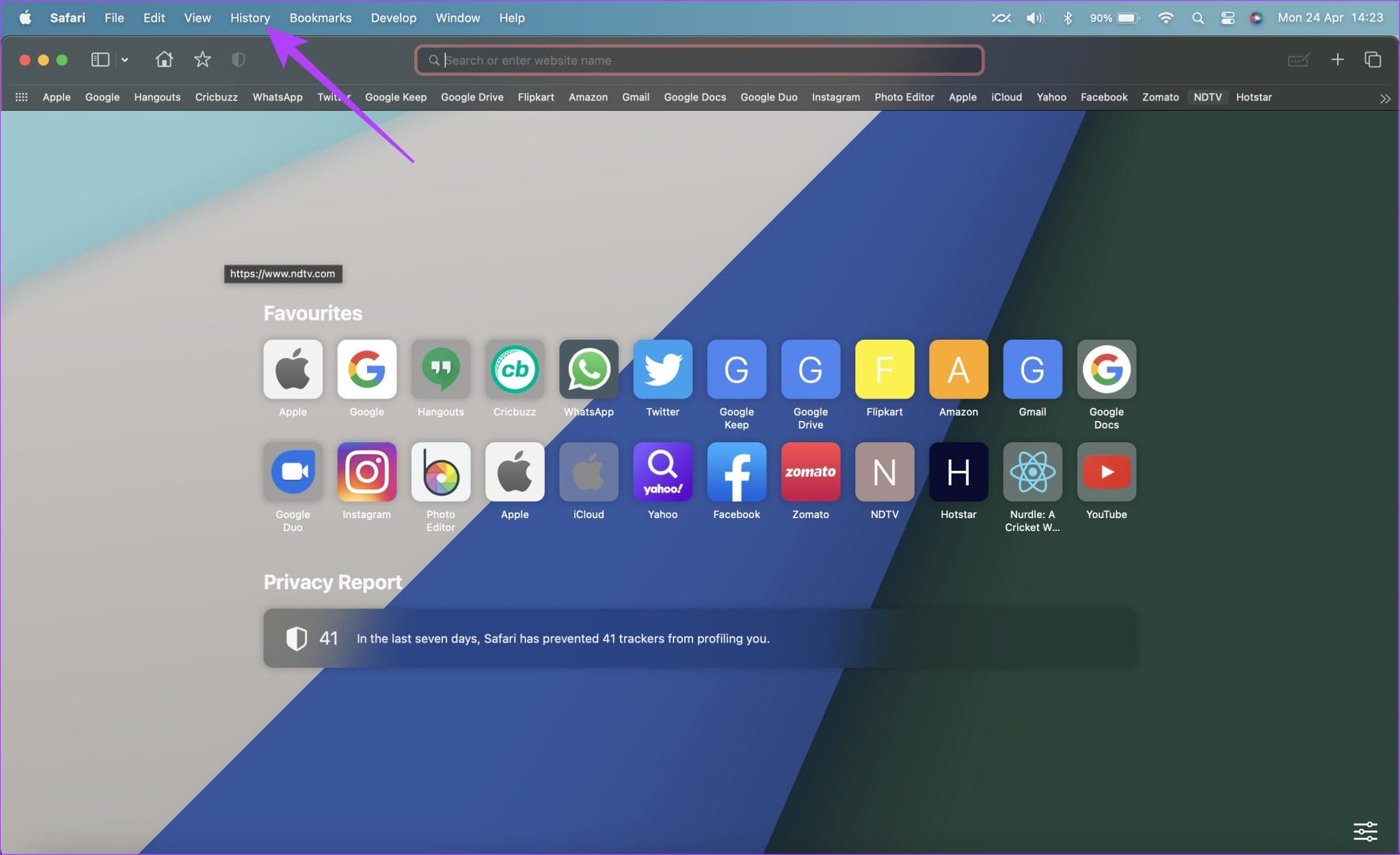Viewport: 1400px width, 855px height.
Task: Click the battery status showing 90%
Action: coord(1115,18)
